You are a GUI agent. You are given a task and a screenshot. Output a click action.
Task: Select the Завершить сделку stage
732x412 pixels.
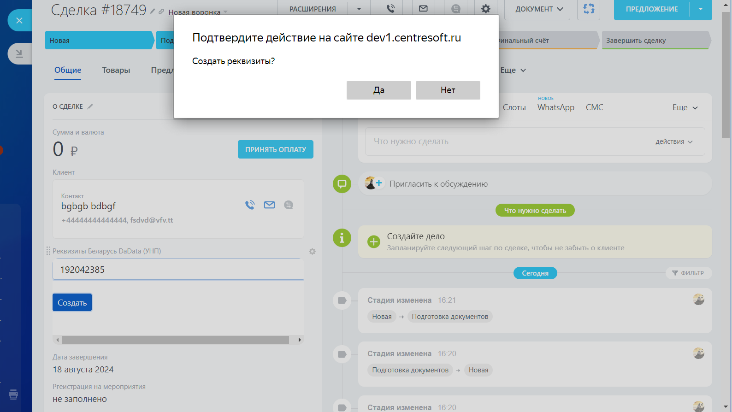pos(656,40)
